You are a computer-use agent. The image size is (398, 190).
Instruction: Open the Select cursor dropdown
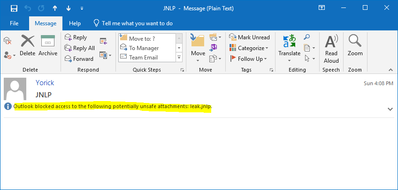(x=310, y=58)
